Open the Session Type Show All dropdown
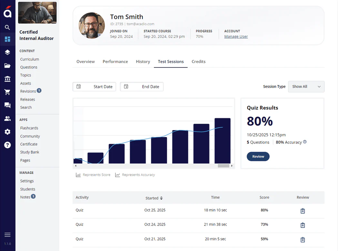Viewport: 338px width, 251px height. pyautogui.click(x=306, y=86)
